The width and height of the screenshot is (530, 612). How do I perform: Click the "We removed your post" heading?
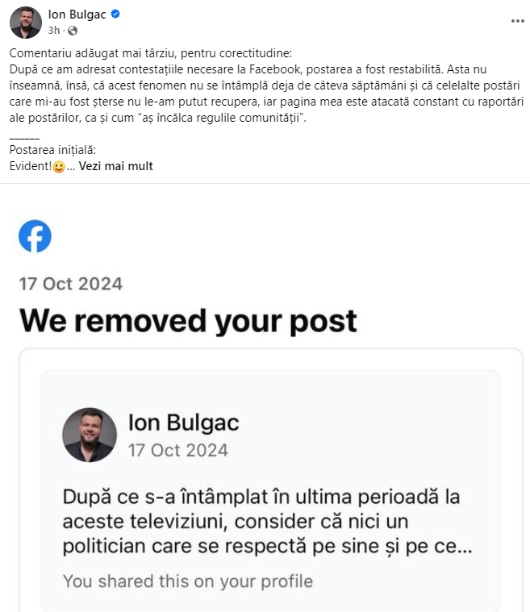click(x=188, y=320)
